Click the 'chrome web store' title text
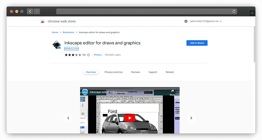 (61, 21)
